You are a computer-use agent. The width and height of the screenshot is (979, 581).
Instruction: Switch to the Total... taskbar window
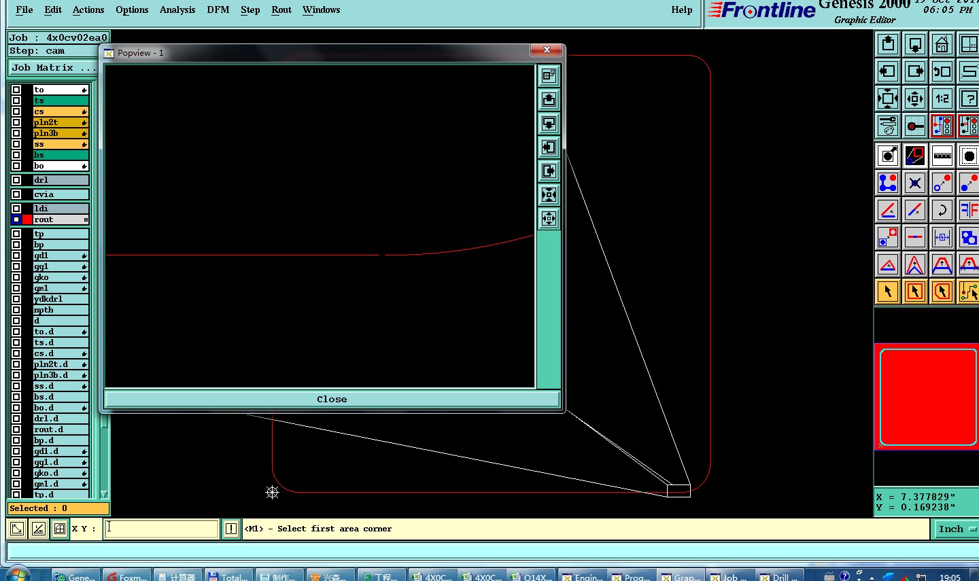(228, 576)
